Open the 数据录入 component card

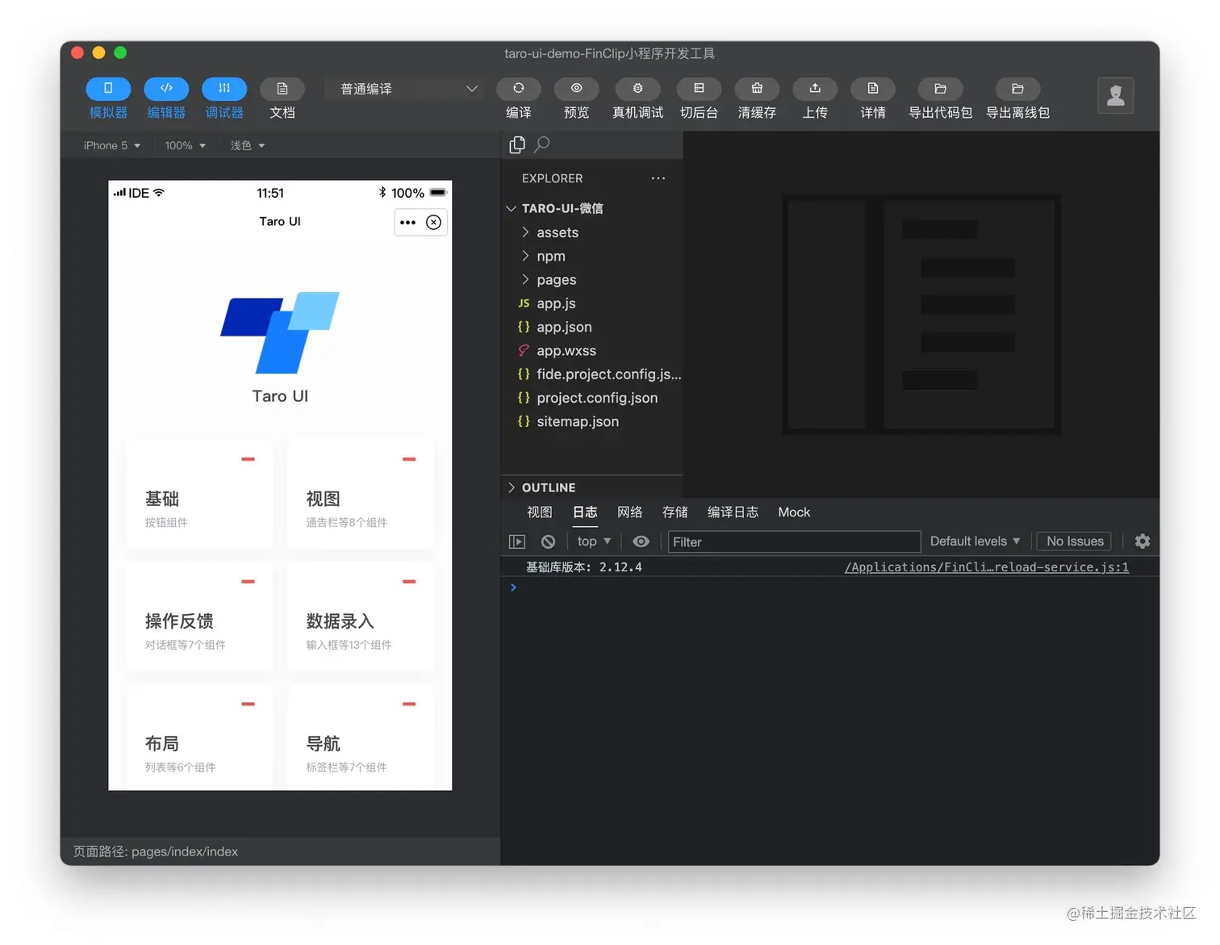click(x=361, y=617)
